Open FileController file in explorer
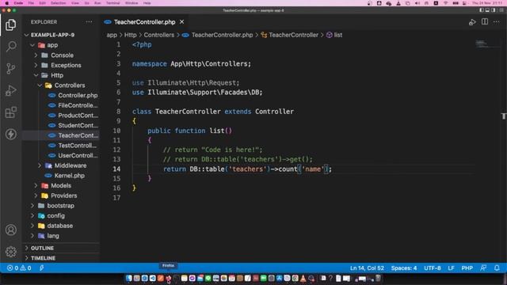This screenshot has height=285, width=507. pyautogui.click(x=61, y=105)
